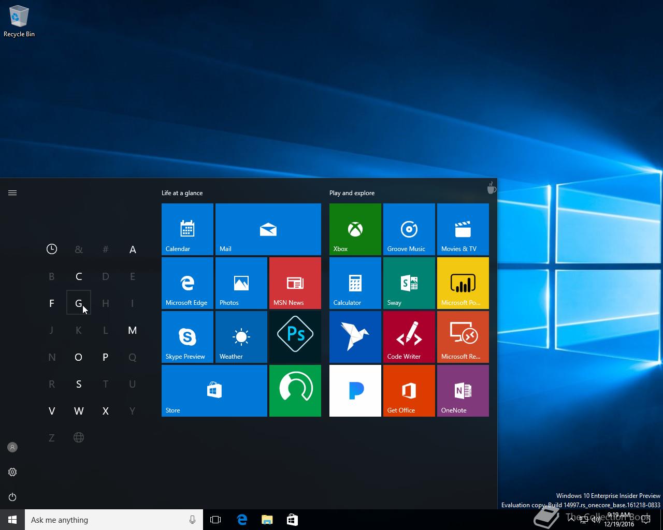Viewport: 663px width, 530px height.
Task: Open the Power options button
Action: pos(12,497)
